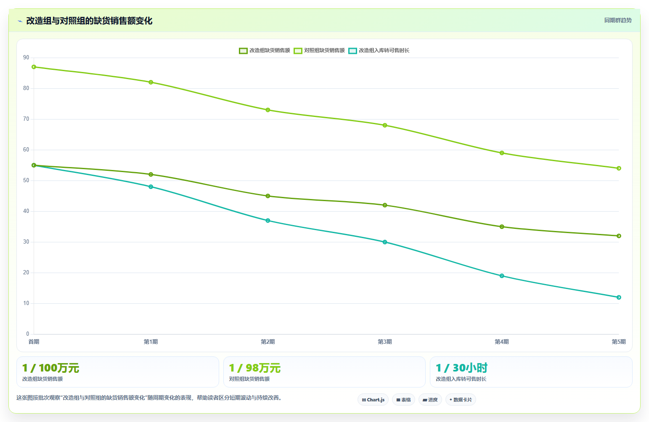Click the 进度 chip
Viewport: 649px width, 422px height.
point(430,400)
